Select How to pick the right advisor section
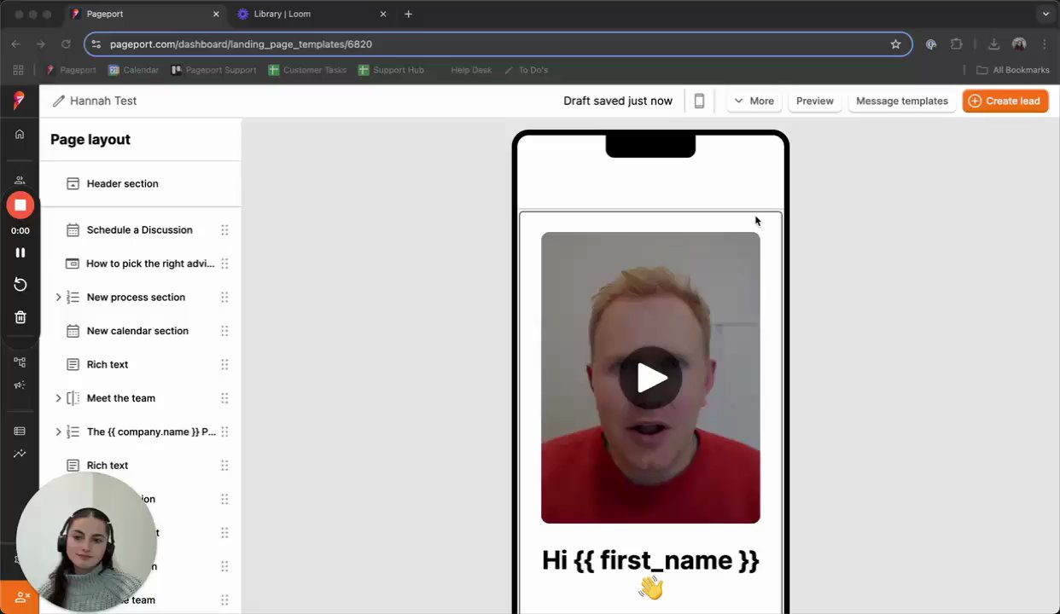The image size is (1060, 614). coord(140,264)
